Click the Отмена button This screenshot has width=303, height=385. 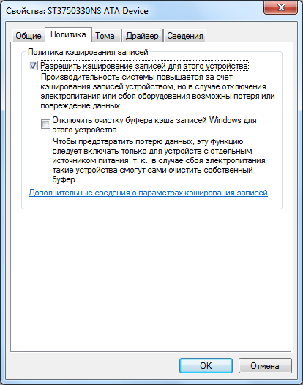pyautogui.click(x=265, y=365)
